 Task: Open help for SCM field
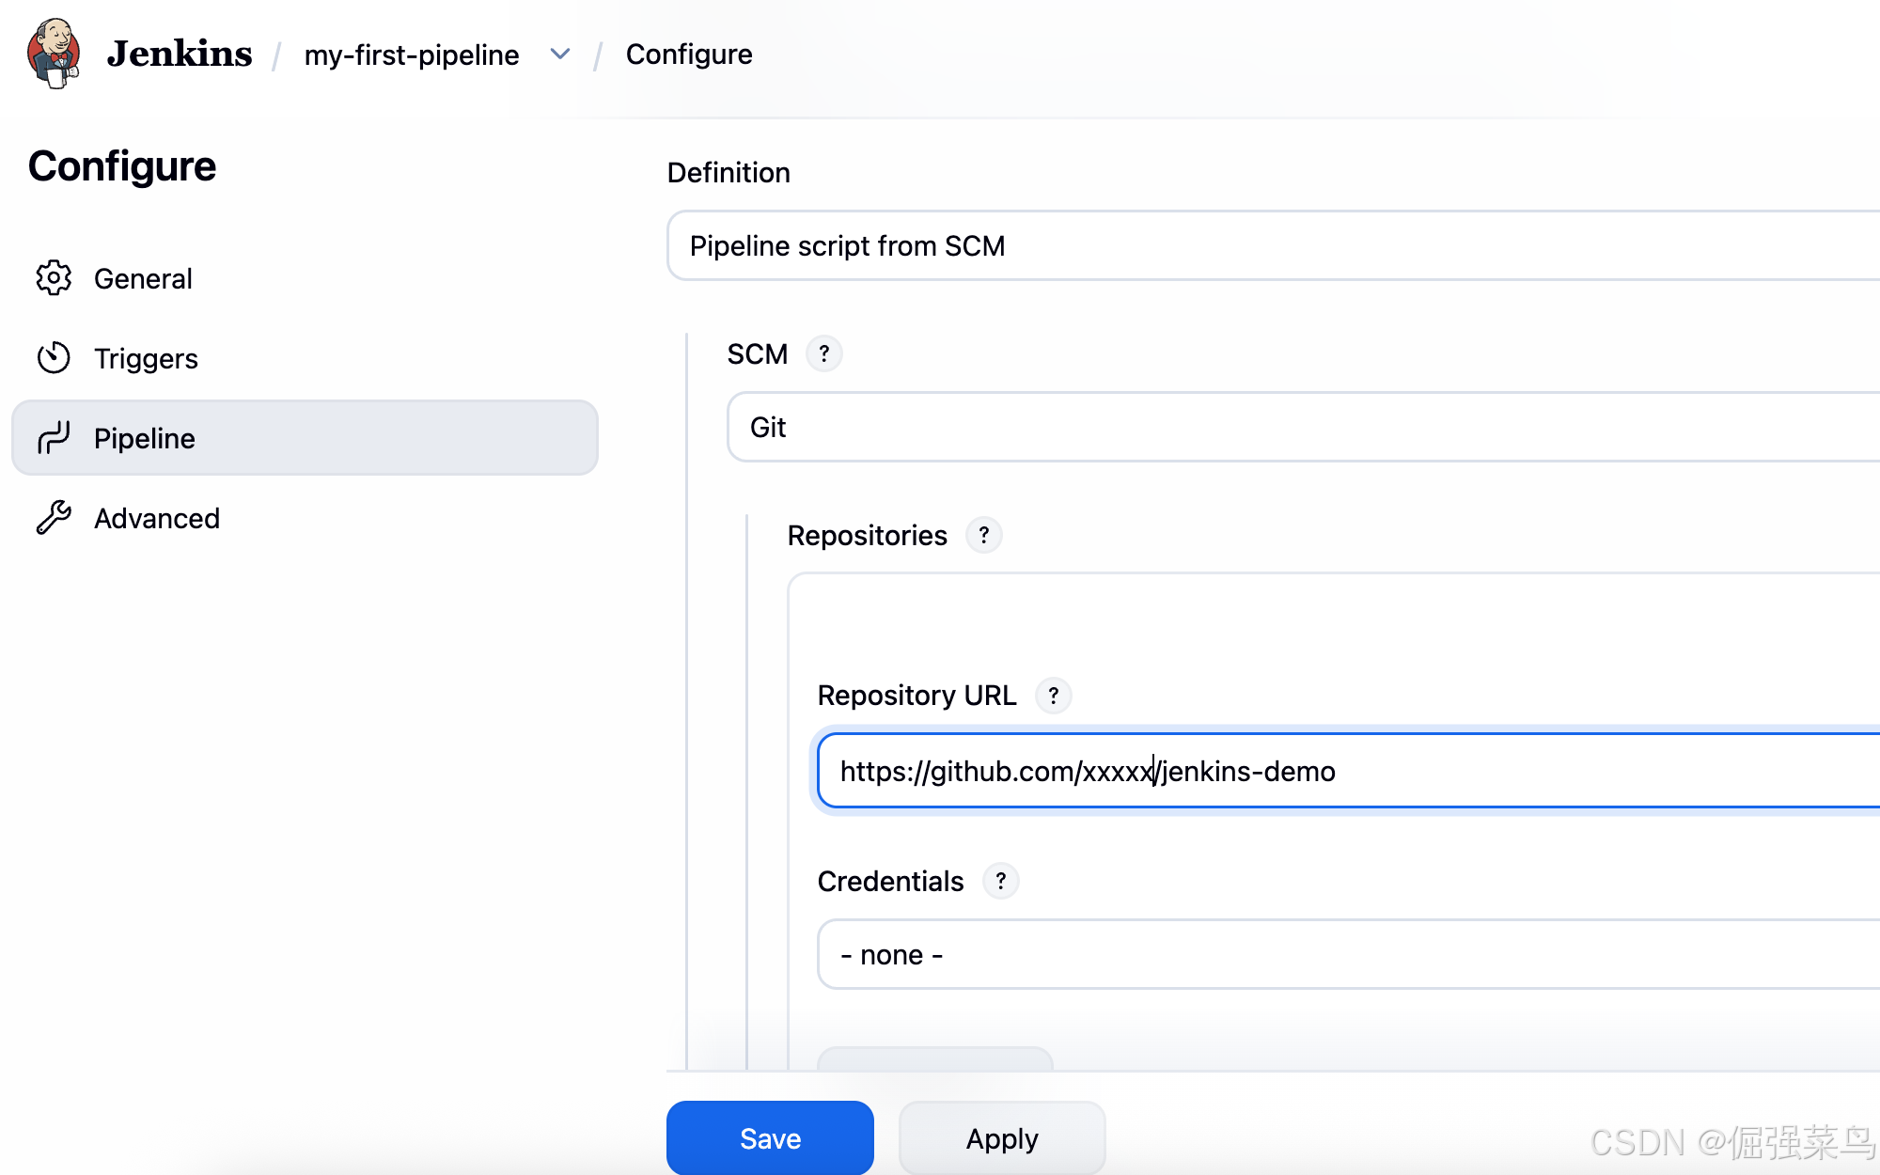click(824, 354)
